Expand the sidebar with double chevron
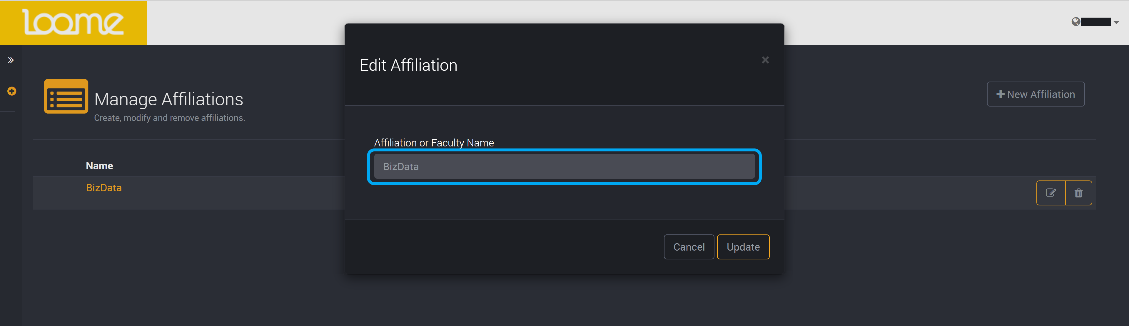1129x326 pixels. 11,60
